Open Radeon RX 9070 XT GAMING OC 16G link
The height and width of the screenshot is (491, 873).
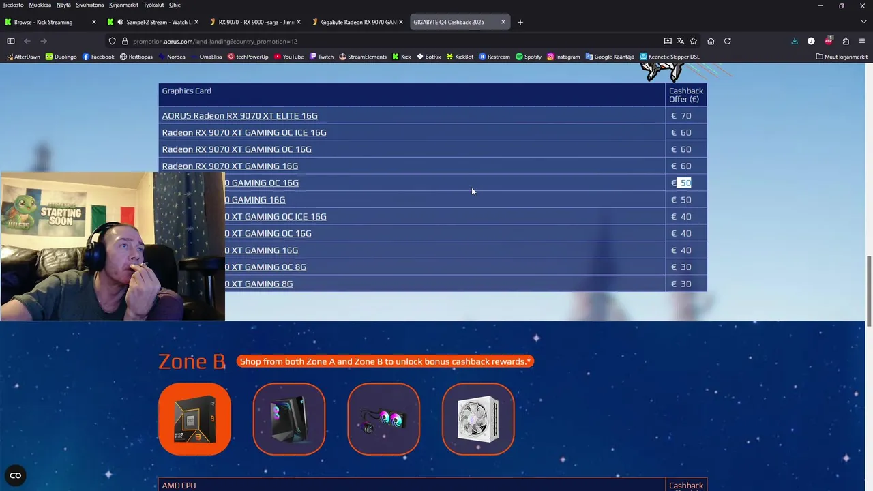(x=237, y=149)
